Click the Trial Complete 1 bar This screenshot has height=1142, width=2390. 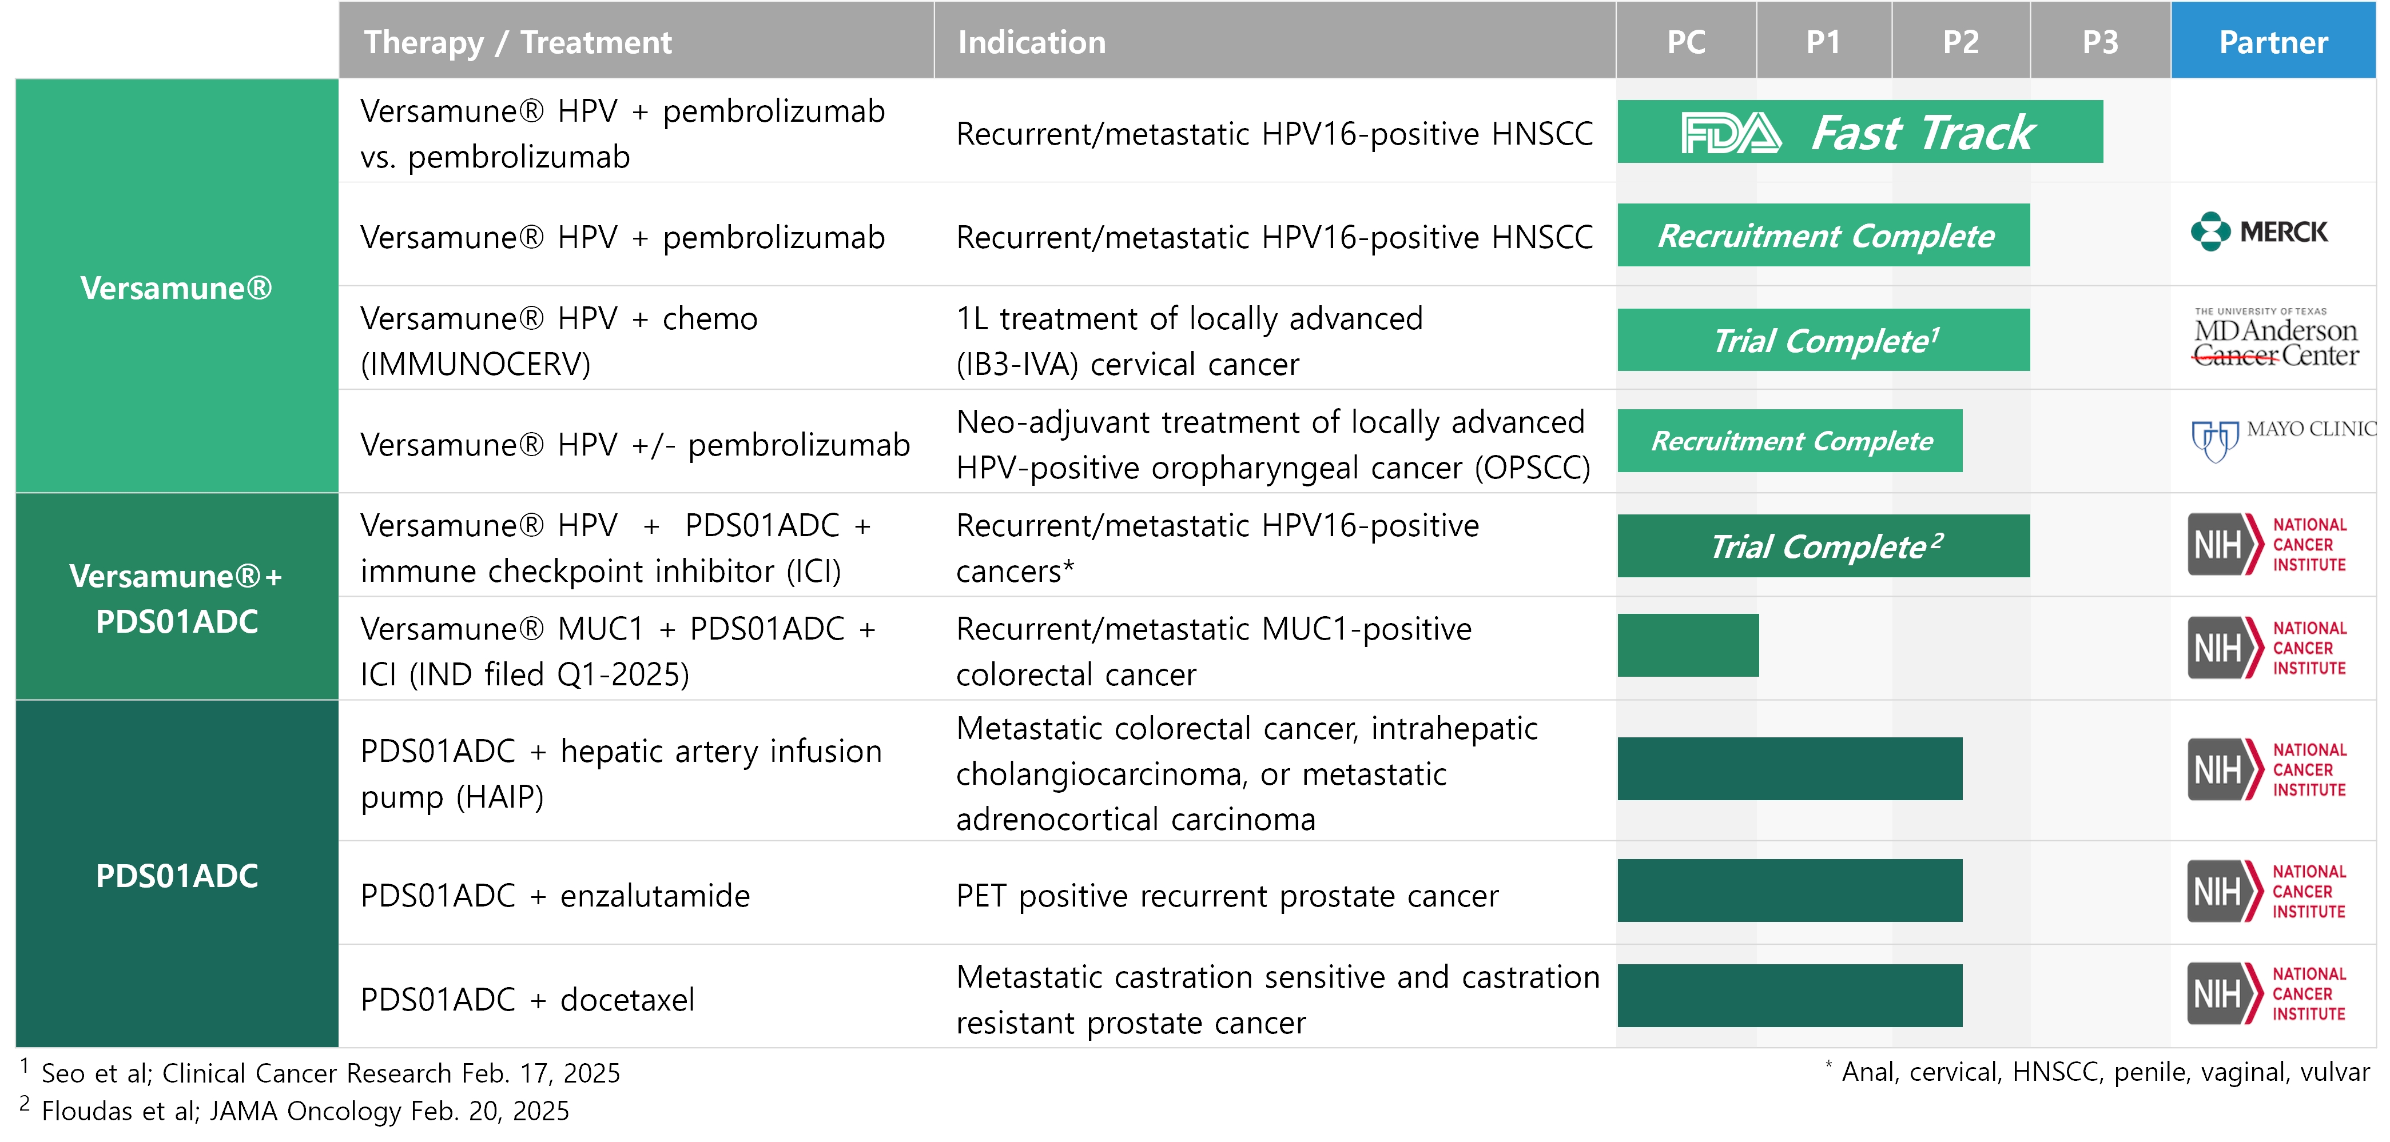(x=1823, y=340)
